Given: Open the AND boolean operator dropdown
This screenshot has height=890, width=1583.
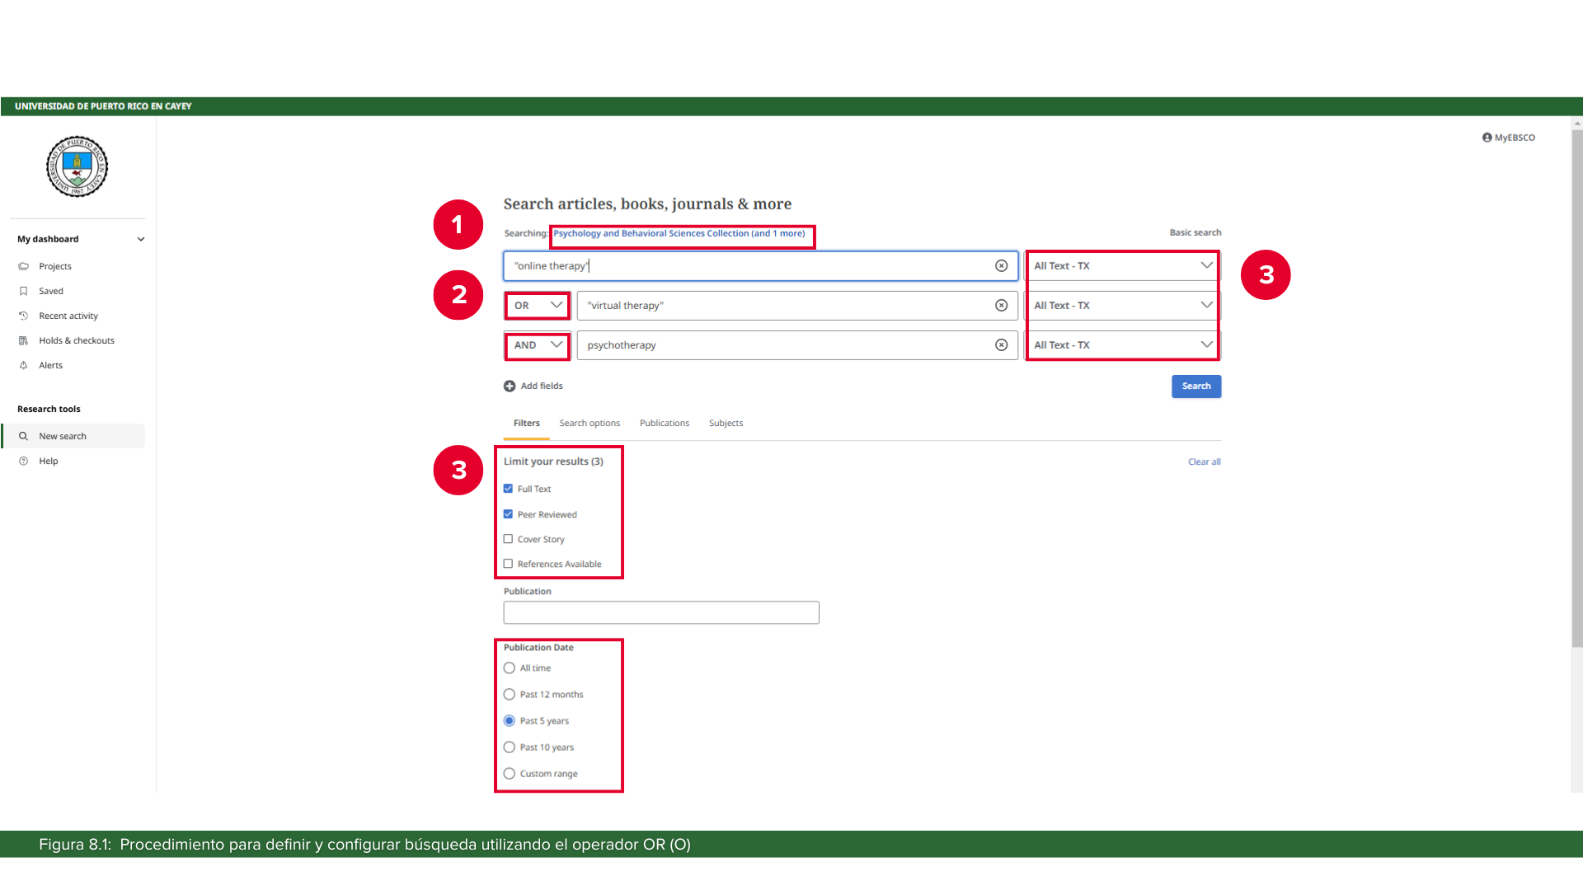Looking at the screenshot, I should click(x=538, y=345).
